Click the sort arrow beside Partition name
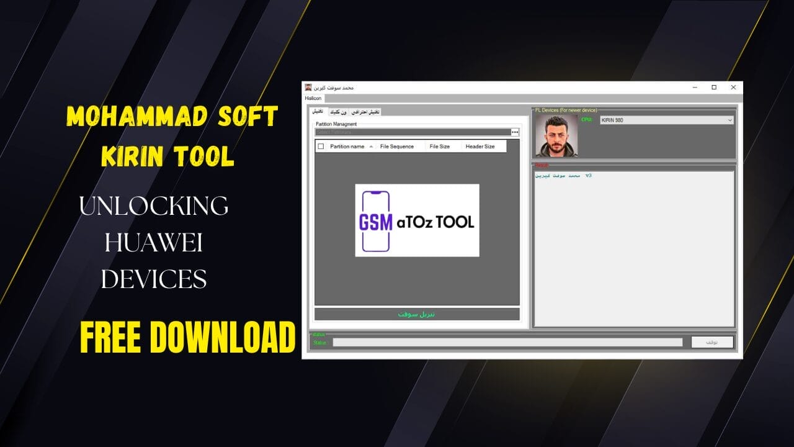Screen dimensions: 794x447 click(371, 147)
